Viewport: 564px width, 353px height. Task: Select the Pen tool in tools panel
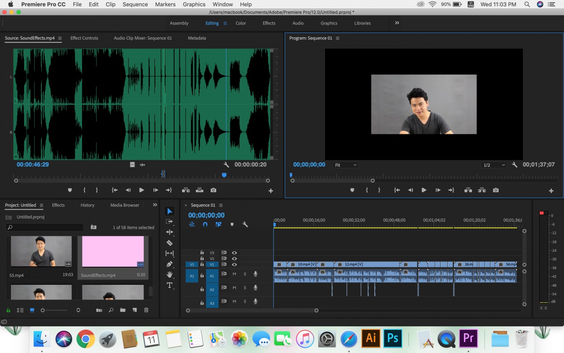click(x=170, y=264)
